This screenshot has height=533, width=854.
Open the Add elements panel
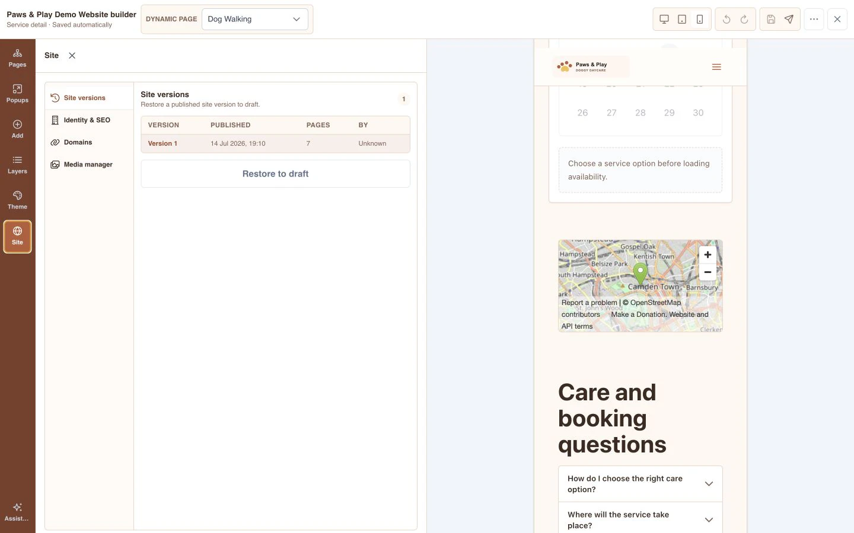tap(17, 129)
